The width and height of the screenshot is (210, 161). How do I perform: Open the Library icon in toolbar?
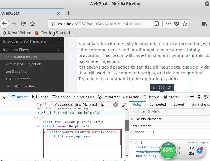[x=204, y=24]
